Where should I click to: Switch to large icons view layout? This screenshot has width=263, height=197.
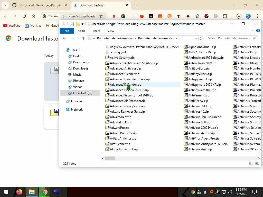257,163
